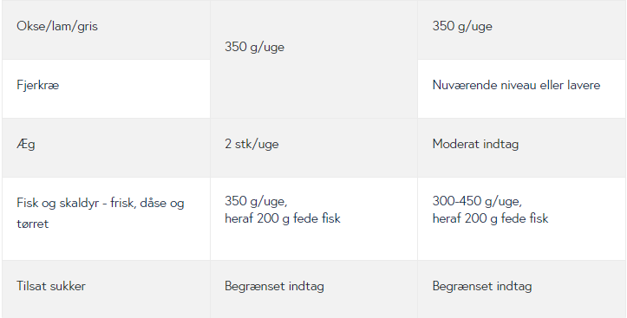
Task: Select Begrænset indtag in the middle column
Action: (274, 286)
